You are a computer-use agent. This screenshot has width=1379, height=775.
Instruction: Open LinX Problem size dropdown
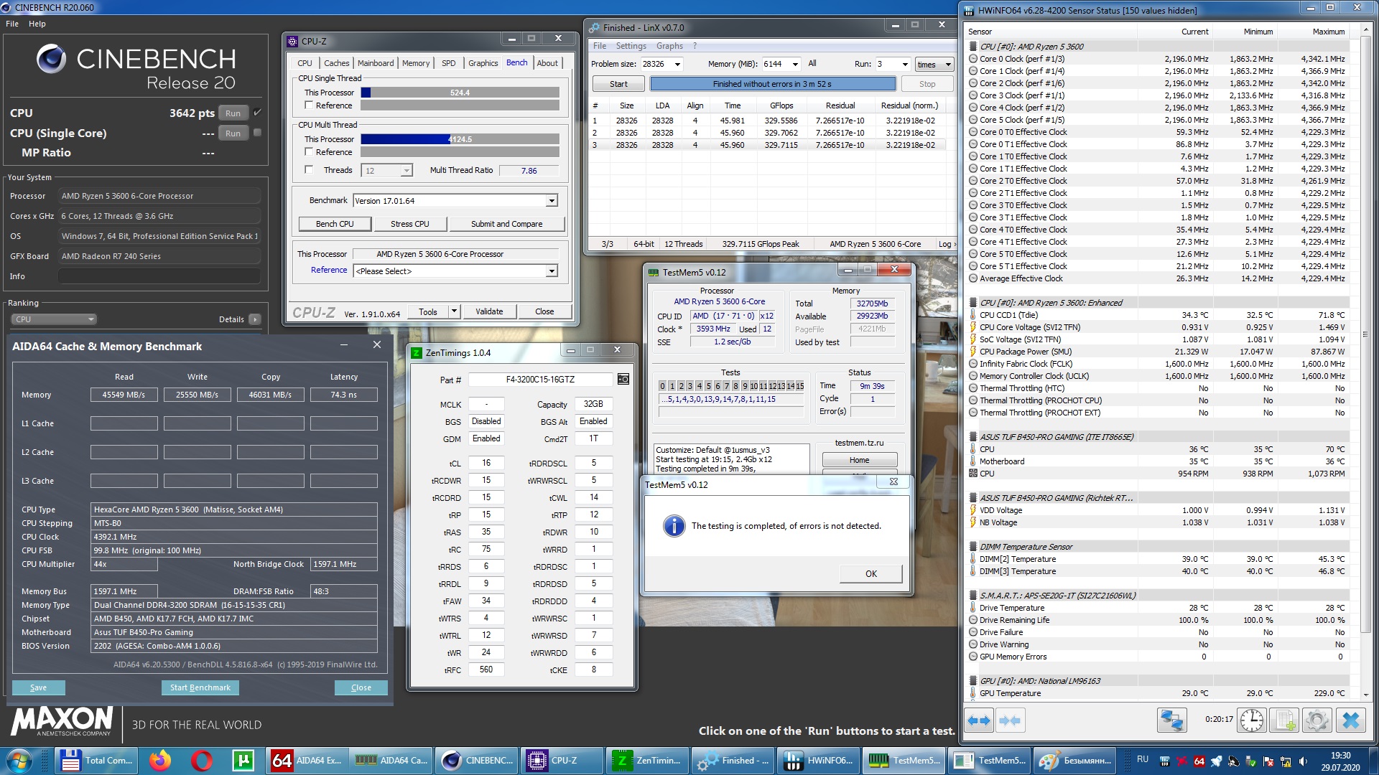click(677, 65)
